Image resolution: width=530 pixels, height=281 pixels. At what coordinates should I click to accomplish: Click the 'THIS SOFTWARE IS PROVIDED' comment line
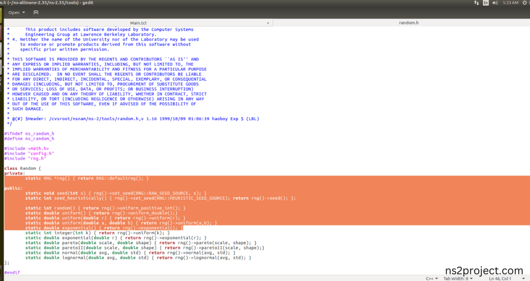103,59
